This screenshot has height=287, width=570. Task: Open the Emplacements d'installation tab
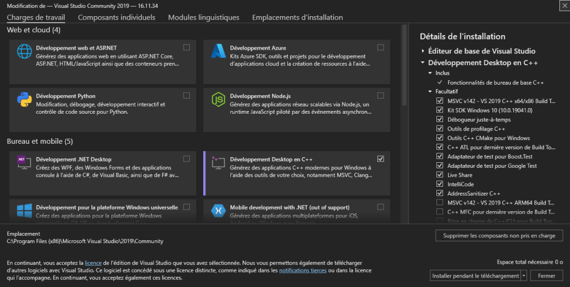point(297,17)
